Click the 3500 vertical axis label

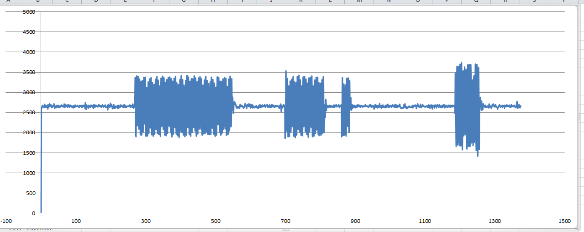[29, 72]
